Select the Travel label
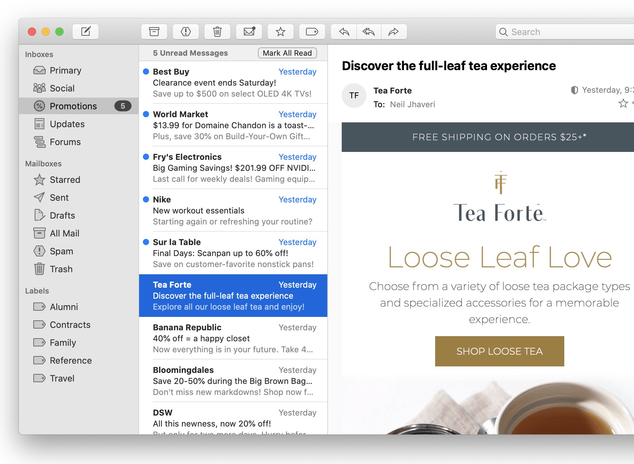 79,378
